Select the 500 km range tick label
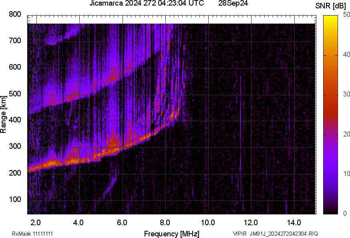 (15, 94)
